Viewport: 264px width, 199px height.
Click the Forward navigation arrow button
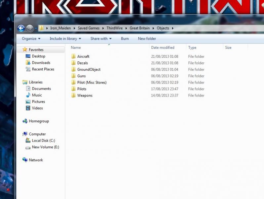pos(30,28)
